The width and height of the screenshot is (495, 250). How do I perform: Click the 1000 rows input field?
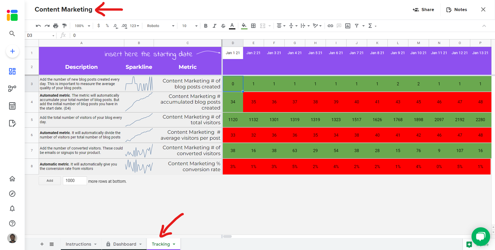pos(75,181)
